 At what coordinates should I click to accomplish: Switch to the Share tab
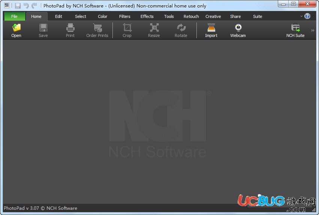coord(235,16)
